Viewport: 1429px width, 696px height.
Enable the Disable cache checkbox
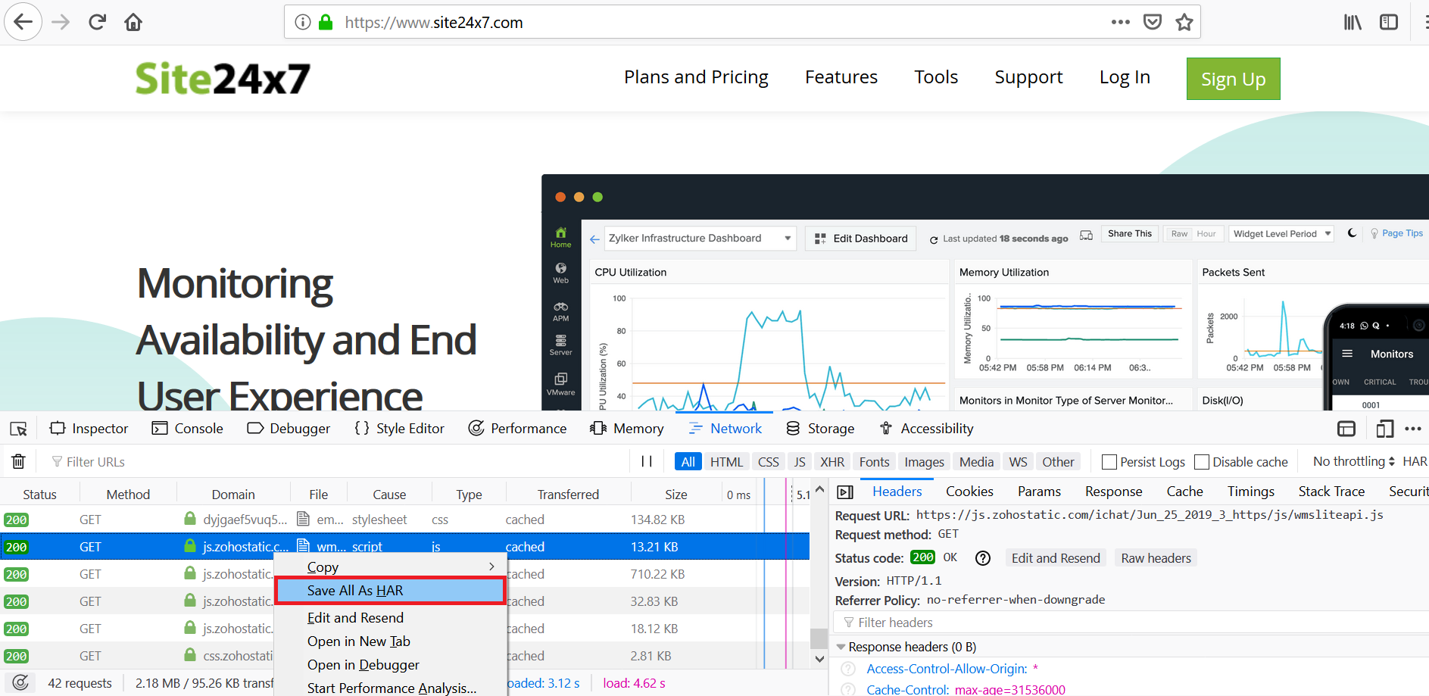[x=1202, y=462]
